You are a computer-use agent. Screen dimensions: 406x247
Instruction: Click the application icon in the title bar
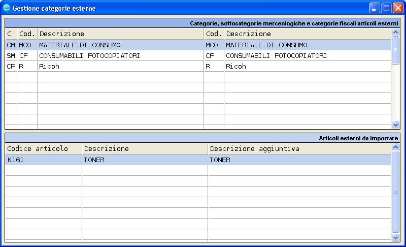click(x=7, y=8)
